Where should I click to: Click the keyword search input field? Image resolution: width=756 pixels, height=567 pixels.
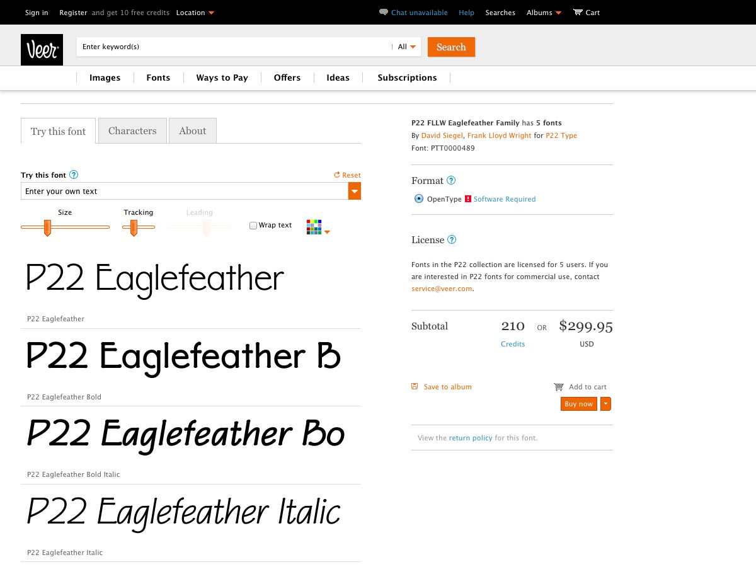[x=233, y=47]
